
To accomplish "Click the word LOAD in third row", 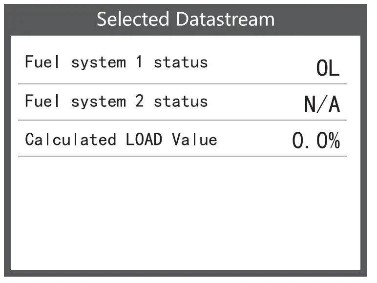I will pos(144,140).
